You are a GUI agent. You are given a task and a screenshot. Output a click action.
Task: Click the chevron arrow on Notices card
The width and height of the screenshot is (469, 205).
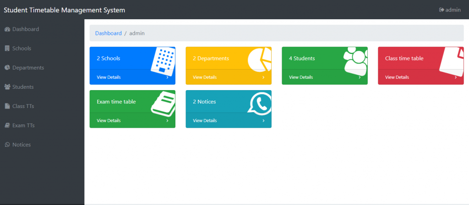pyautogui.click(x=263, y=121)
